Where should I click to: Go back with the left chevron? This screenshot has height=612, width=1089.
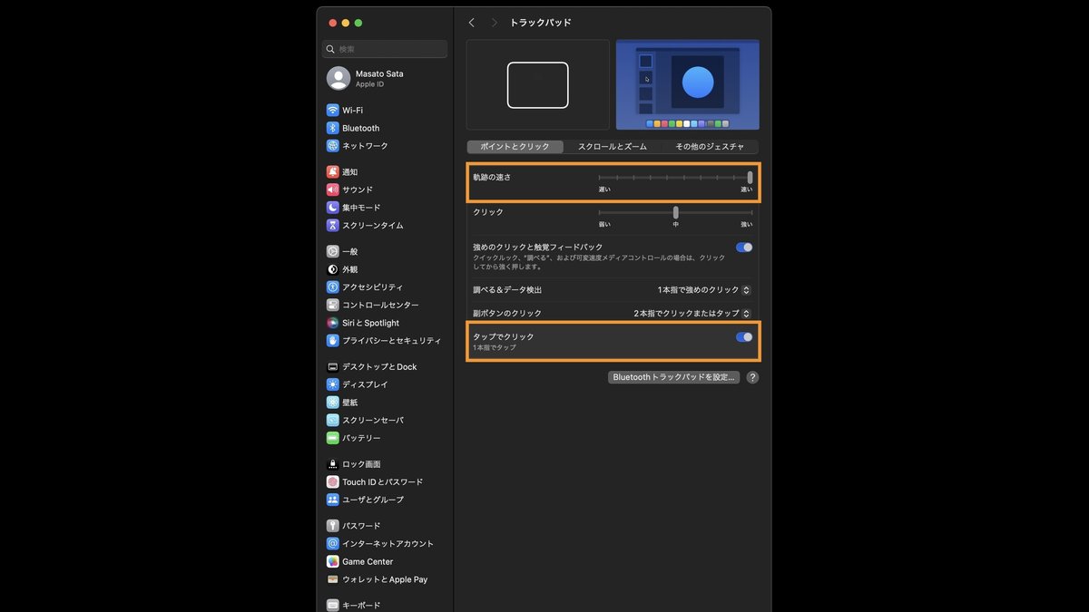(471, 23)
